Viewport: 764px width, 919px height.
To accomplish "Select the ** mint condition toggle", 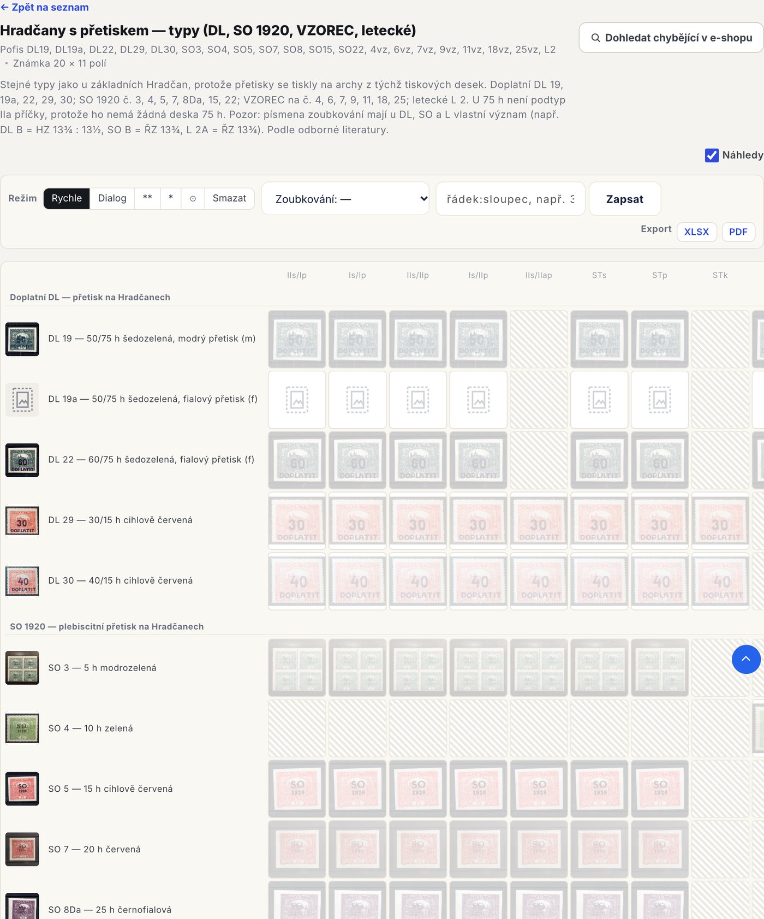I will click(x=147, y=198).
